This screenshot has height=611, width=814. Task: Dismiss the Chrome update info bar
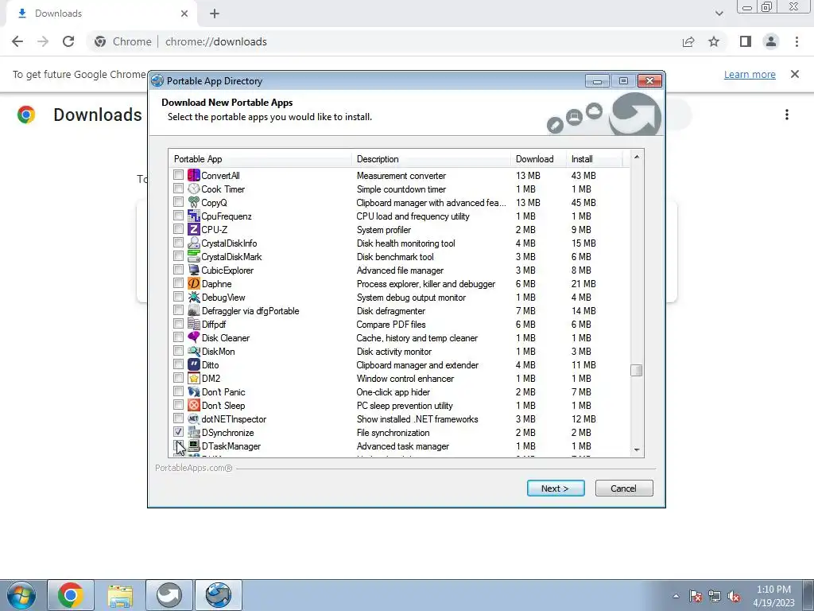pyautogui.click(x=794, y=74)
